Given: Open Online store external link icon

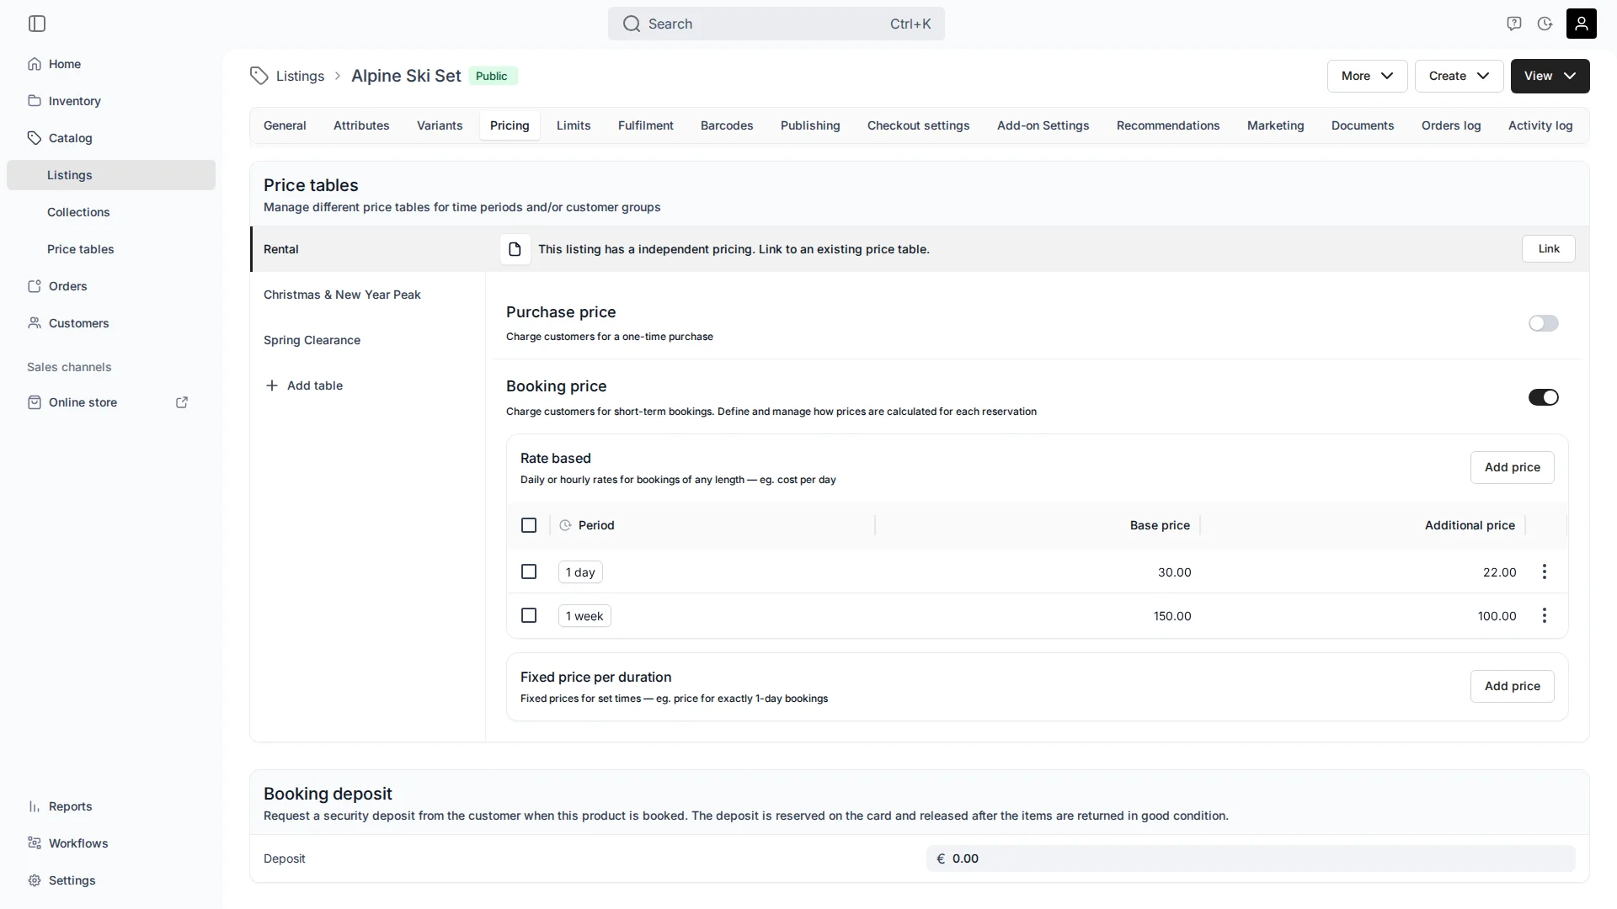Looking at the screenshot, I should [x=182, y=402].
